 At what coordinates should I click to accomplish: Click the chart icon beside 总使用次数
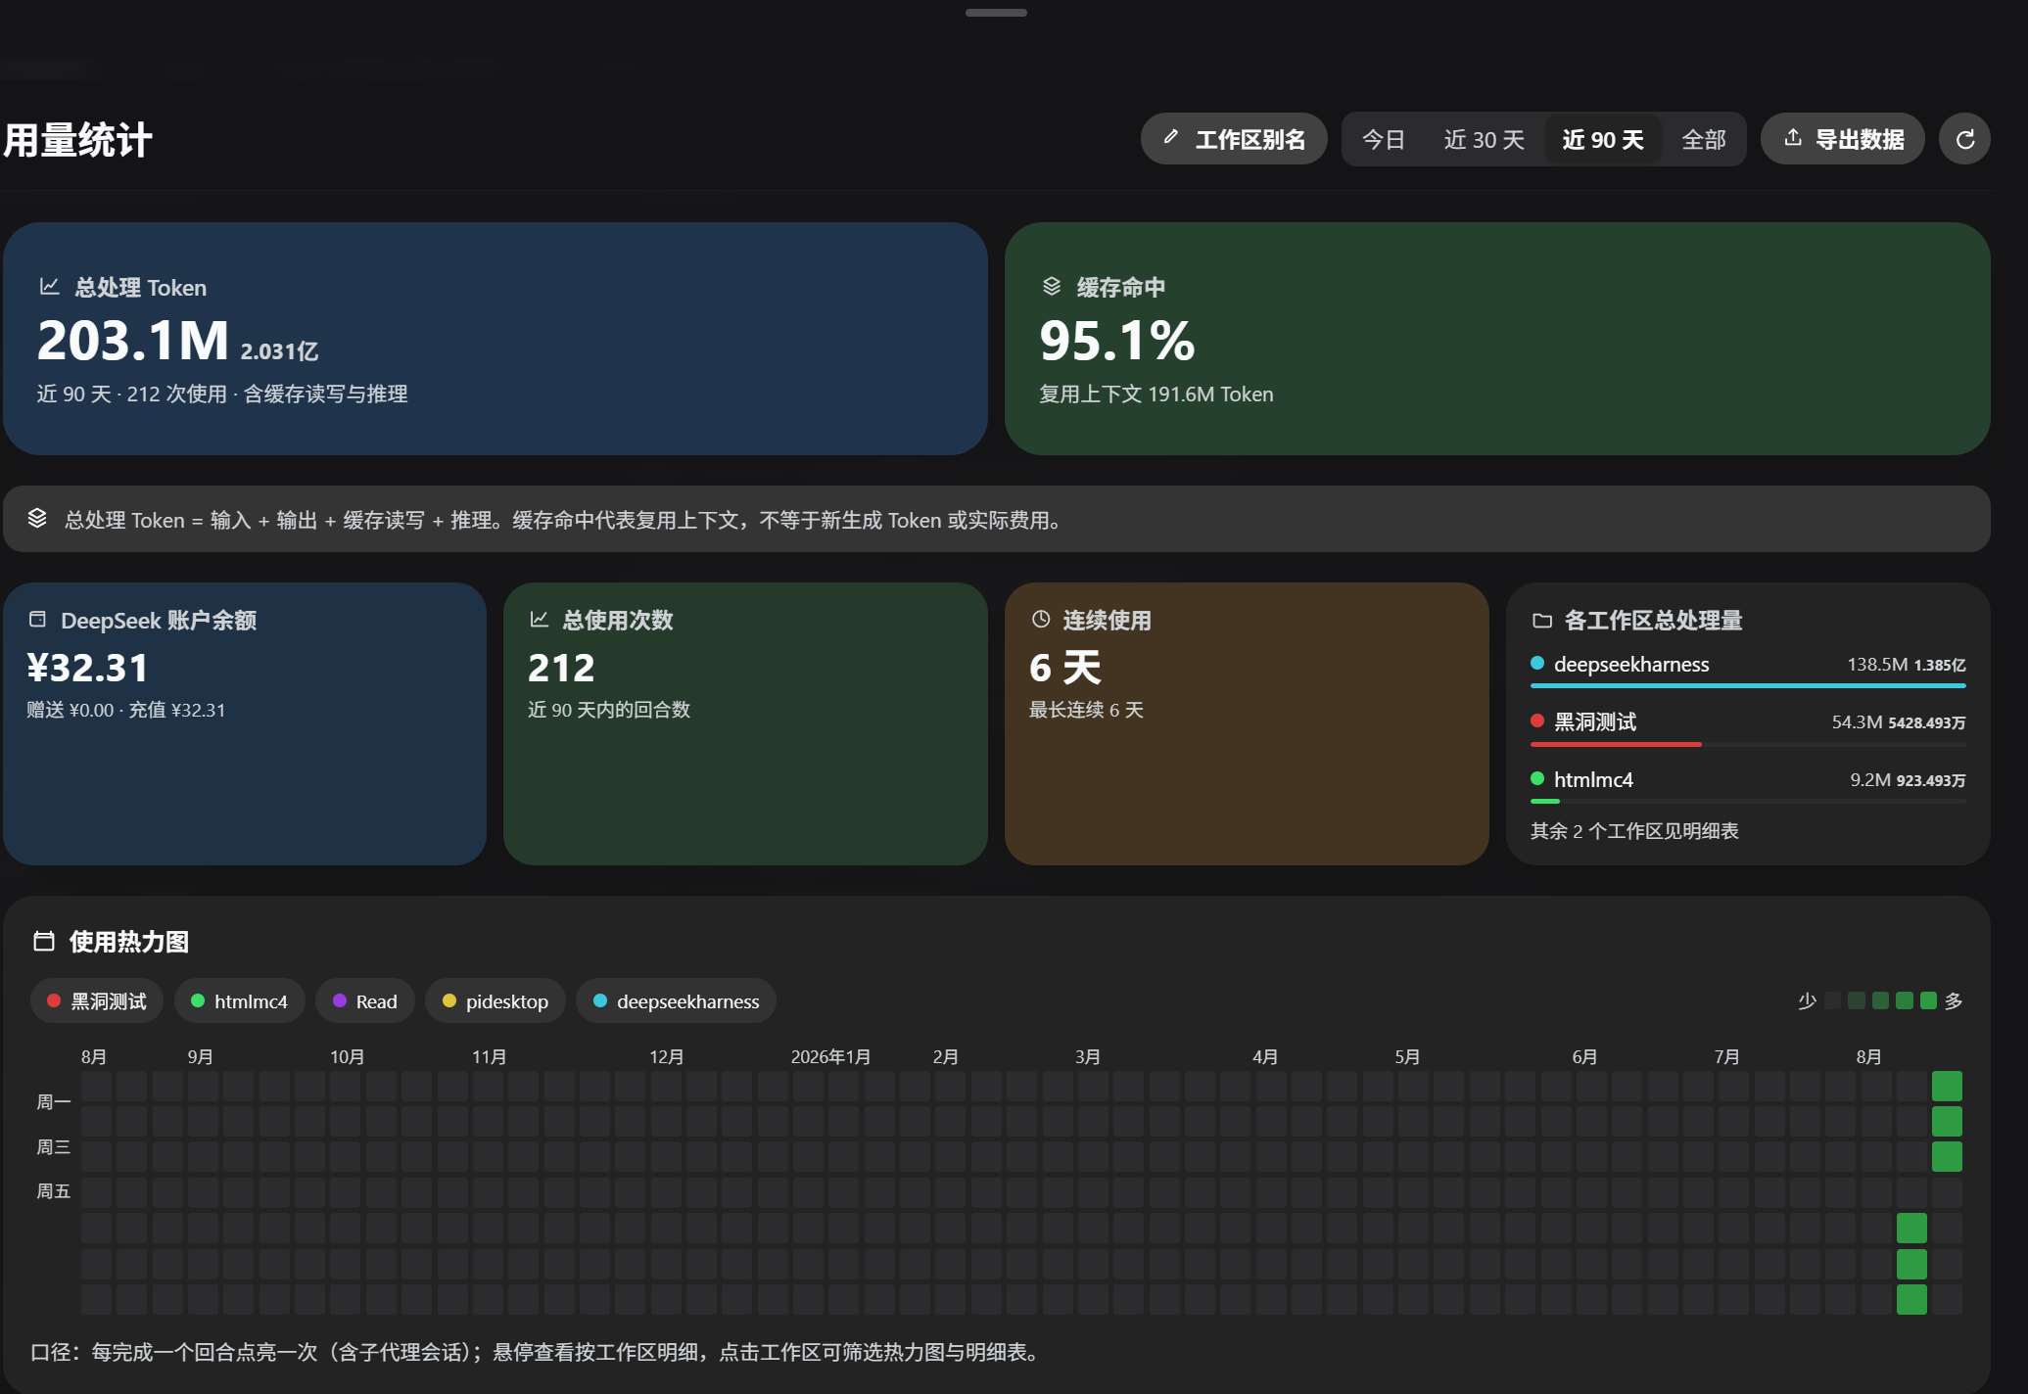tap(539, 619)
